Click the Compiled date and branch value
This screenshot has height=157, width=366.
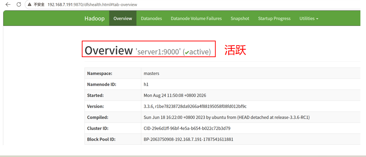click(227, 117)
